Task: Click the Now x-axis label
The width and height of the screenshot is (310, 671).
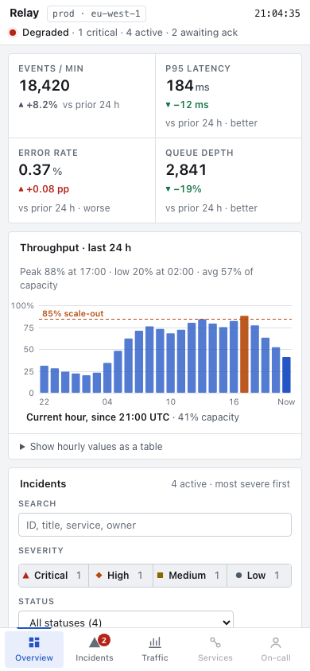Action: [x=286, y=401]
